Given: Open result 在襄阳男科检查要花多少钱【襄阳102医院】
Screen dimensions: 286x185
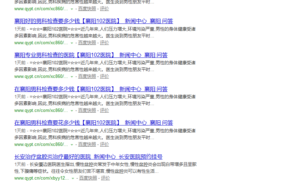Looking at the screenshot, I should [94, 123].
